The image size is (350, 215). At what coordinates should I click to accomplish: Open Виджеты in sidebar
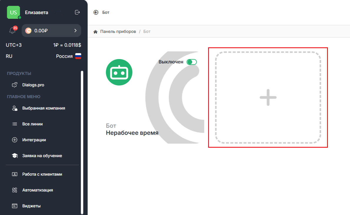(31, 206)
